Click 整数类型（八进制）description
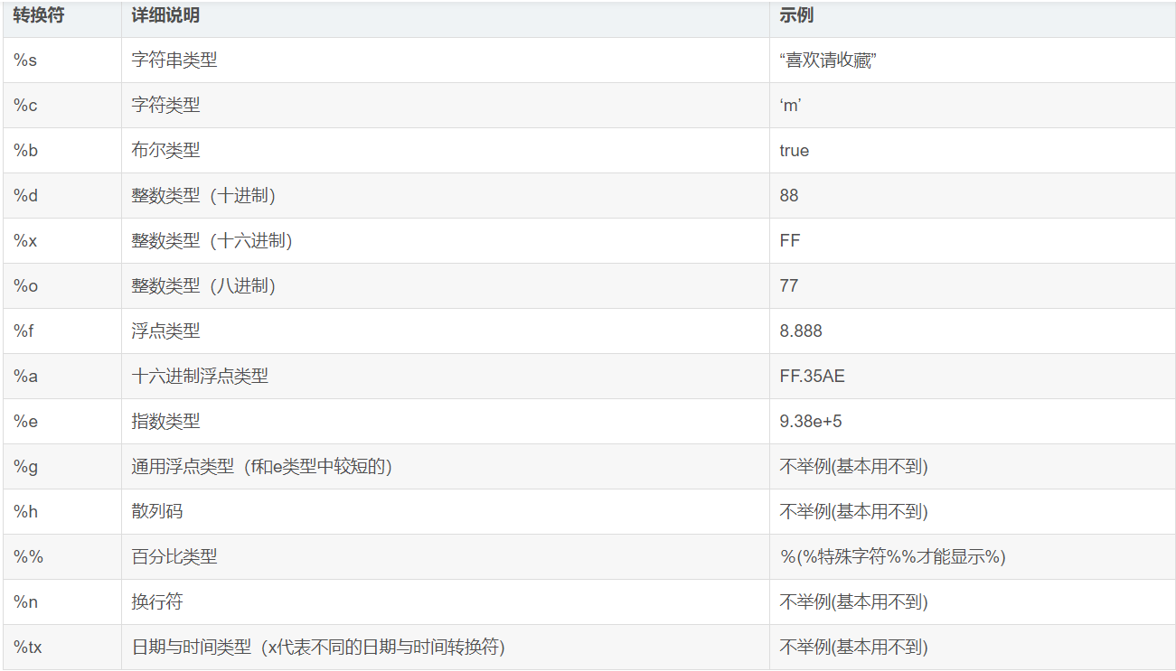The width and height of the screenshot is (1176, 671). coord(203,286)
